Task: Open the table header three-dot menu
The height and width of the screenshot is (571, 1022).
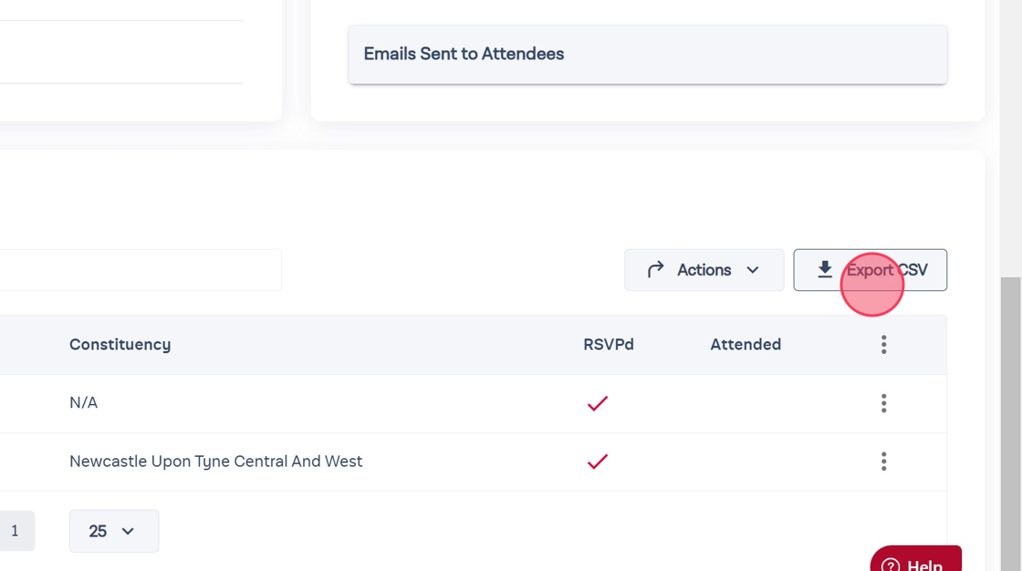Action: (883, 345)
